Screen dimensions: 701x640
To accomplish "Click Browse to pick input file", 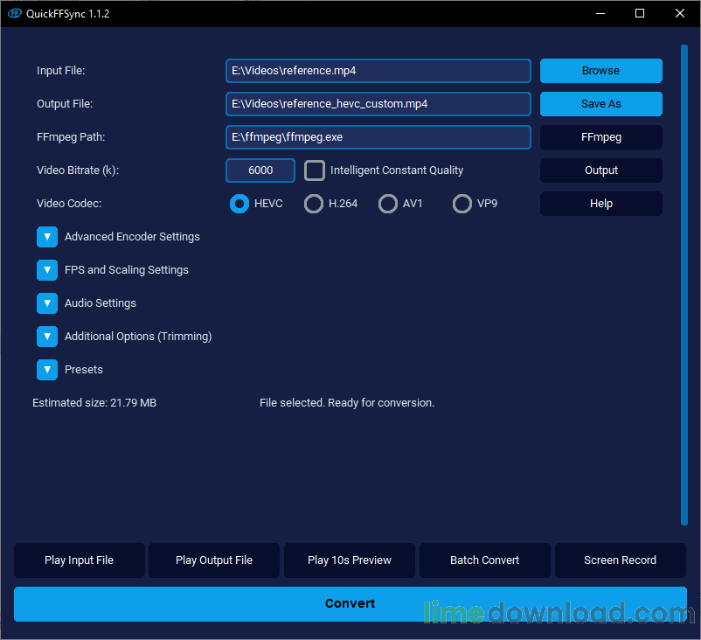I will coord(600,71).
